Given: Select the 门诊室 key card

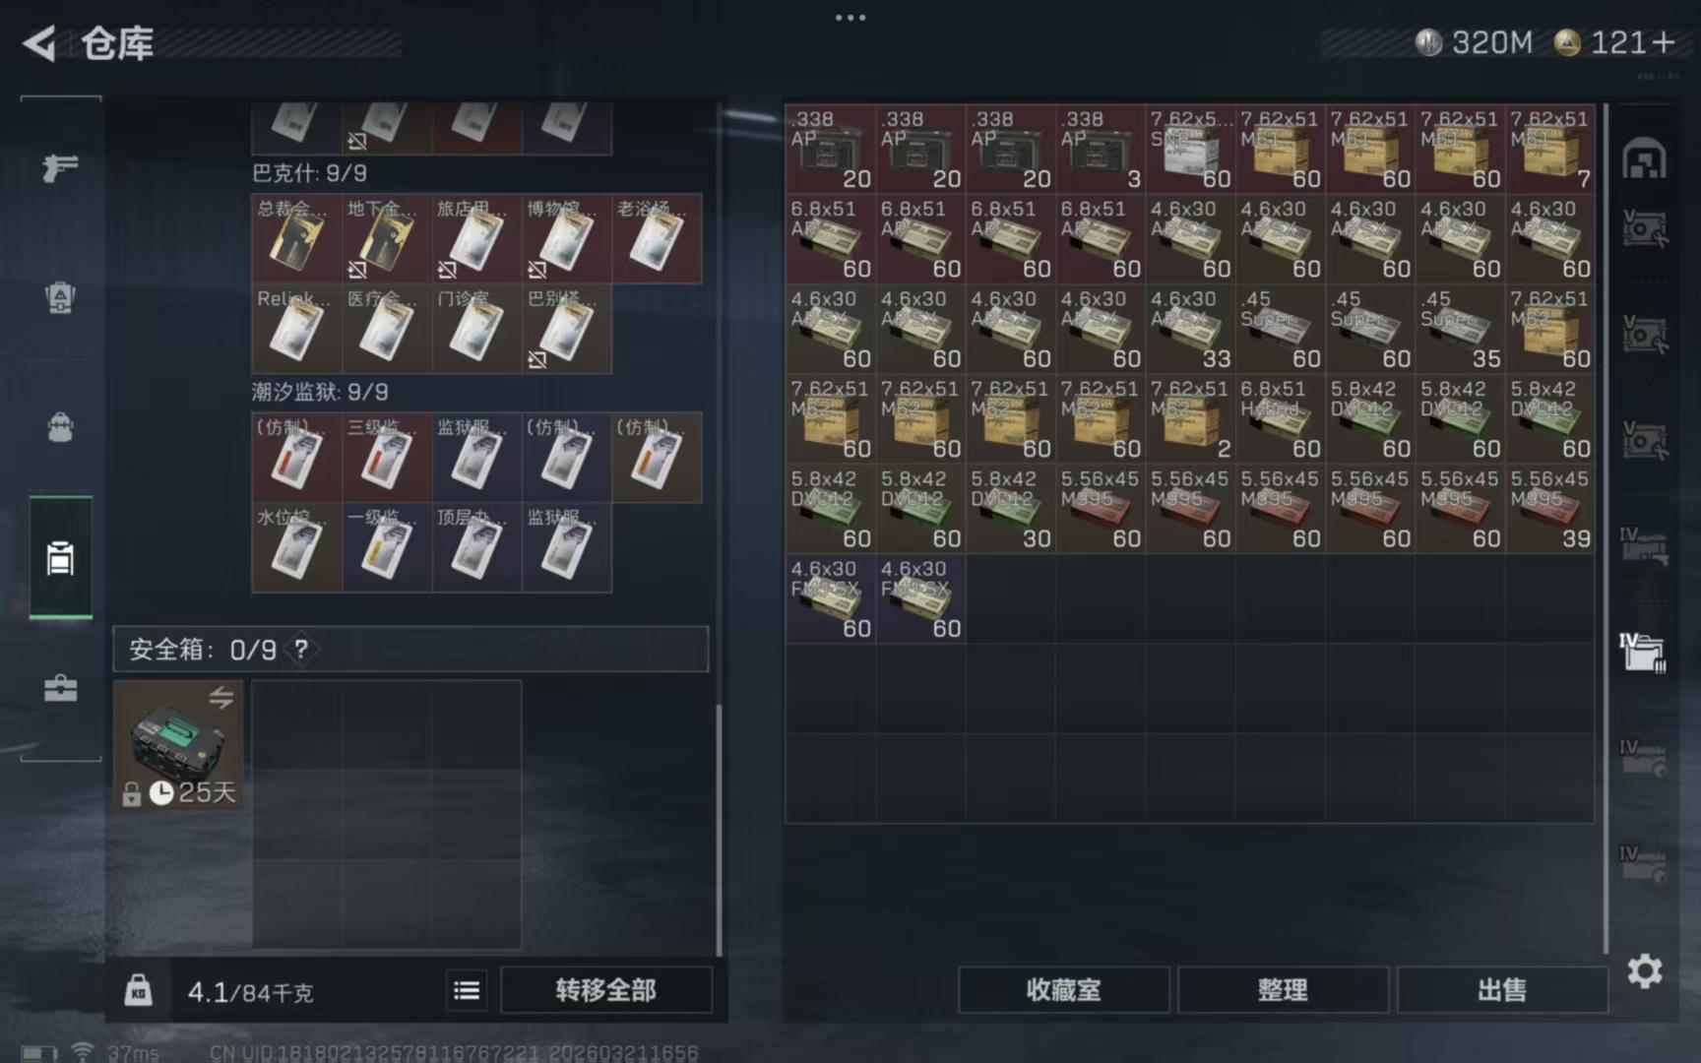Looking at the screenshot, I should [x=476, y=329].
